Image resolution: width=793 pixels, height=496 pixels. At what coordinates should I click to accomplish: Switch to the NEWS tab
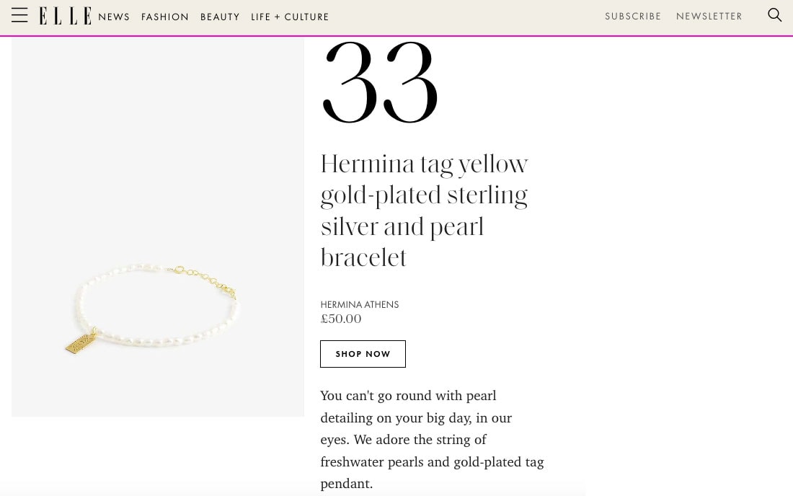coord(114,17)
